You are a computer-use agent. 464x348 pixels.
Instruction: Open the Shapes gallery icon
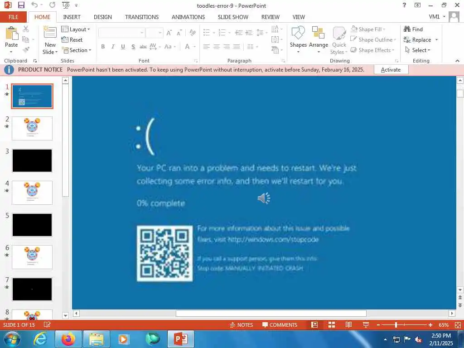point(298,33)
